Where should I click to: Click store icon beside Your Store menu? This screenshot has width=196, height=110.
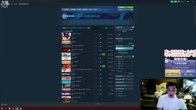(x=63, y=10)
